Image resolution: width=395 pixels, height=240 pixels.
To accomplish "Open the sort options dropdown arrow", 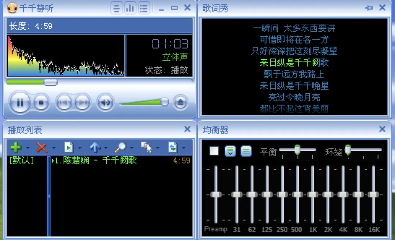I will pos(106,148).
